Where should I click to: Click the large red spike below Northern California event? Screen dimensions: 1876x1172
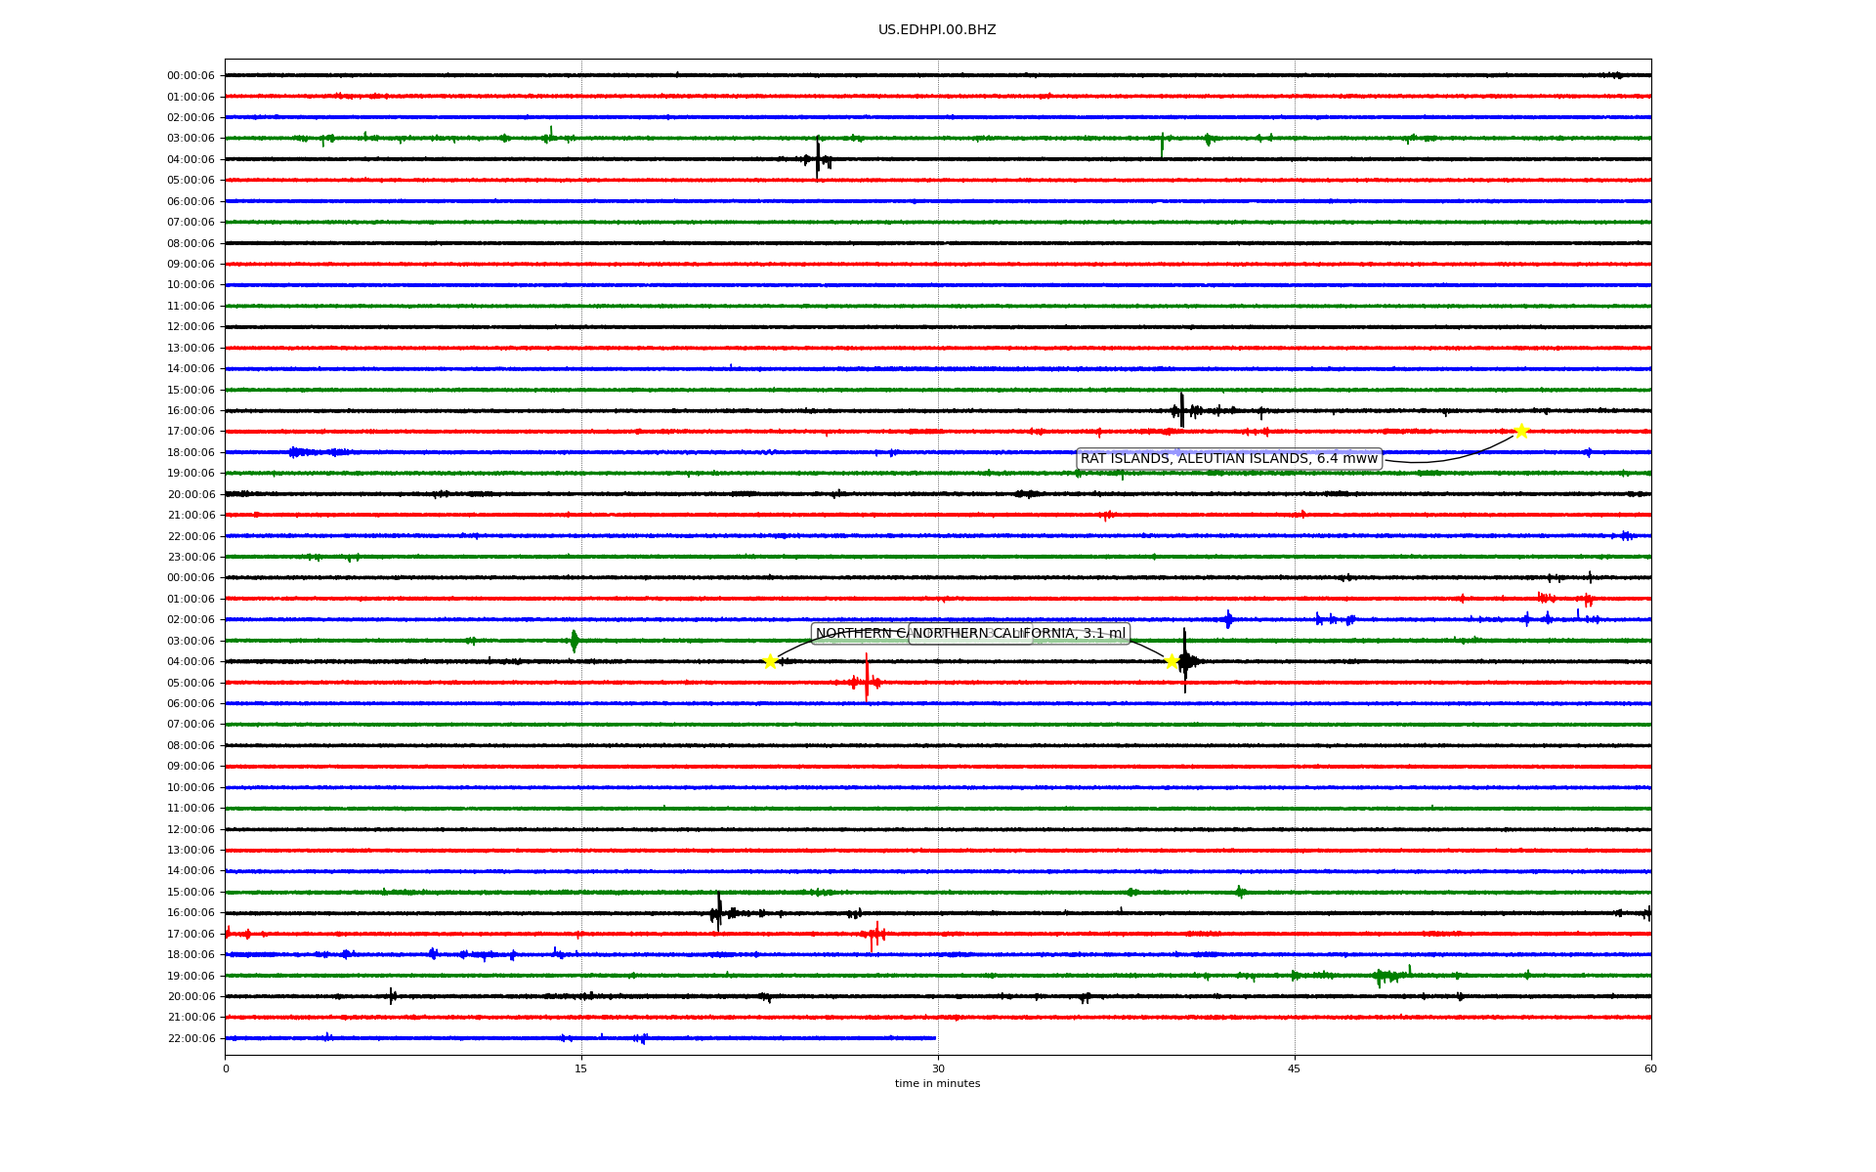point(867,681)
